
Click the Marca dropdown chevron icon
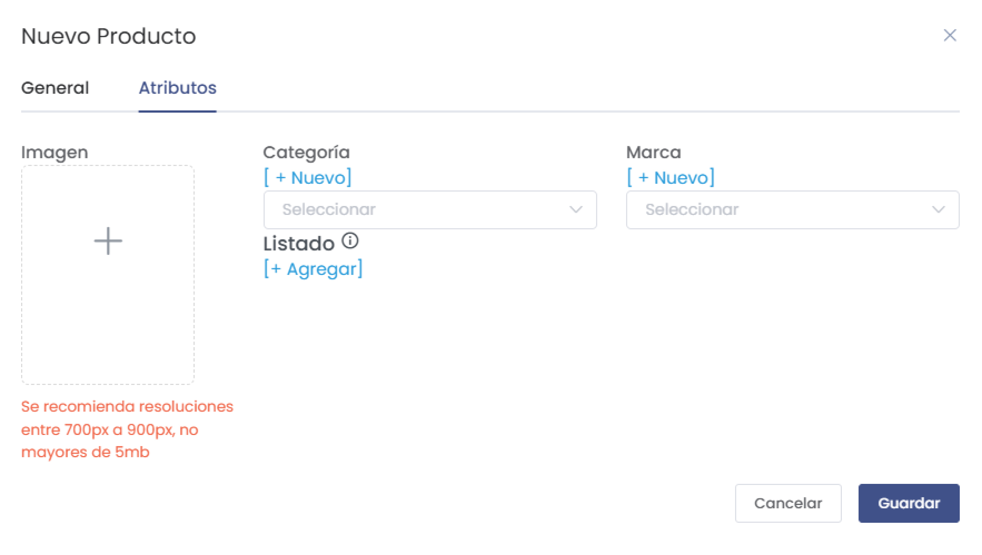pyautogui.click(x=939, y=209)
